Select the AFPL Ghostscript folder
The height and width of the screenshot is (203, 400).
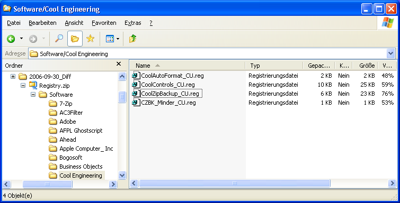[81, 131]
